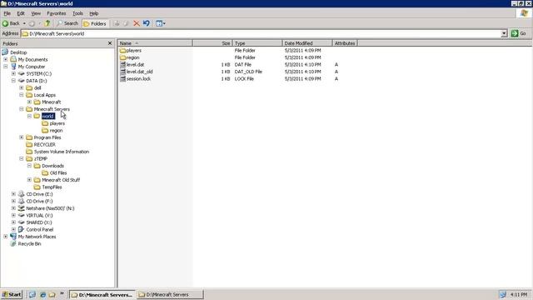Open the Favorites menu

(57, 13)
